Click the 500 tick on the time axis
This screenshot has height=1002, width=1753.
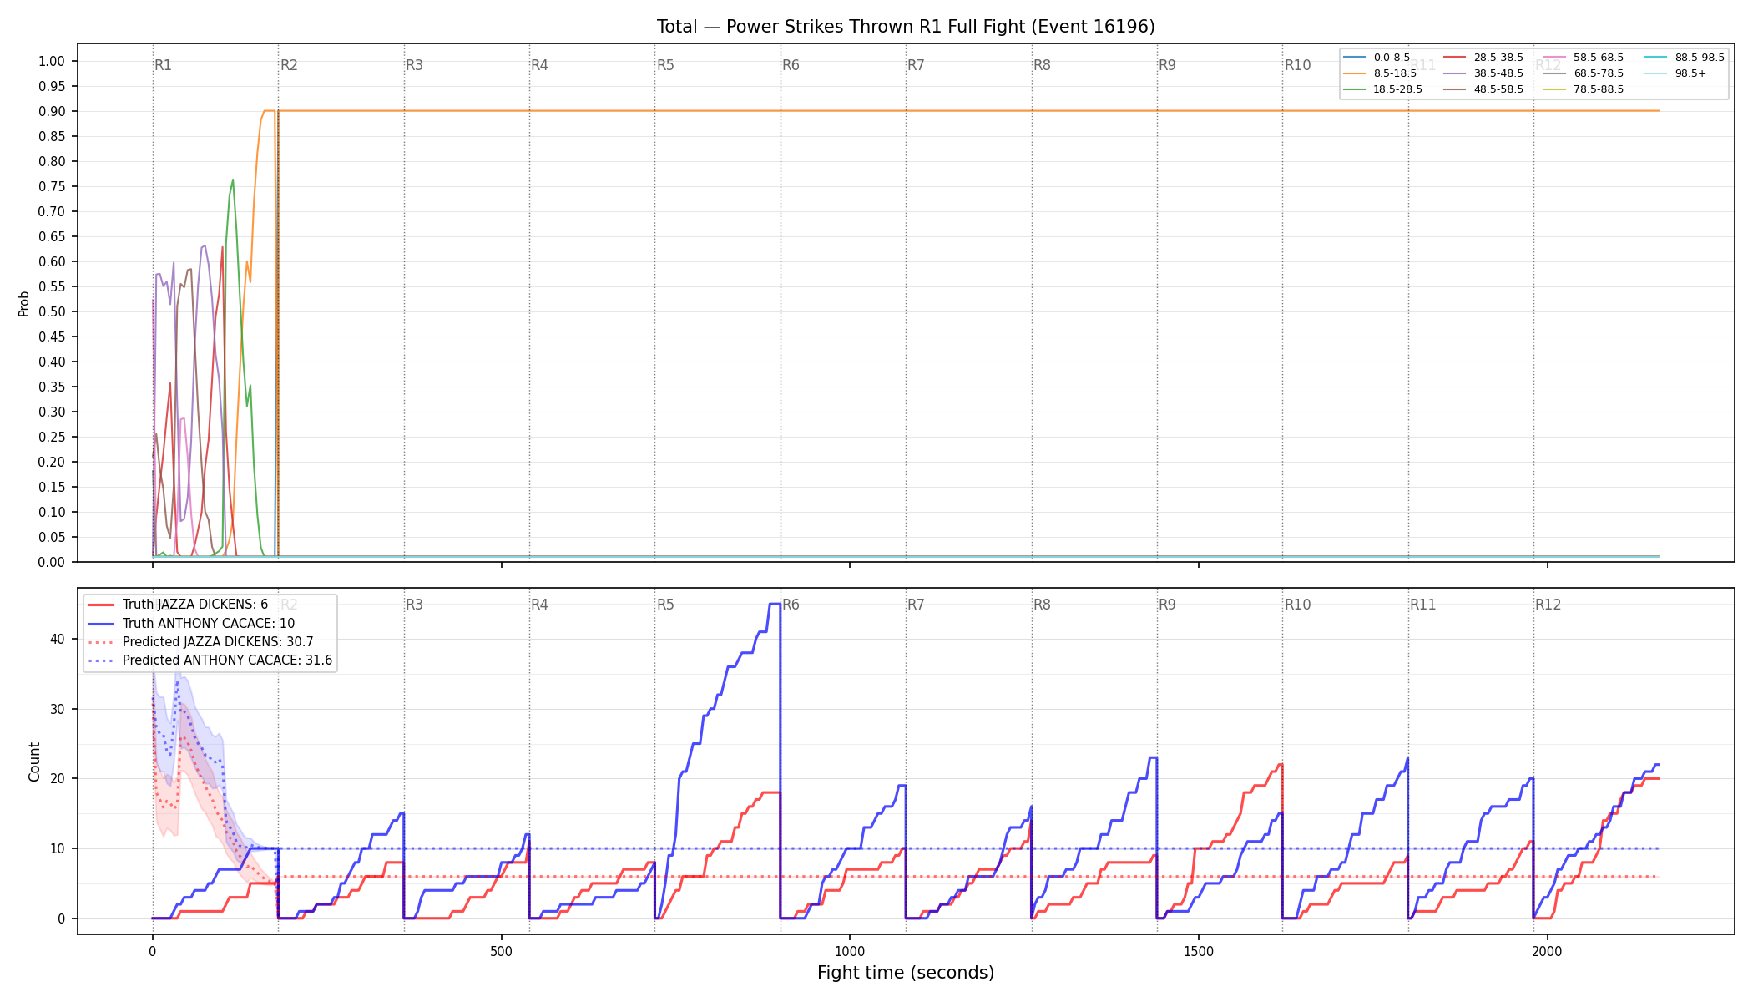click(x=501, y=951)
